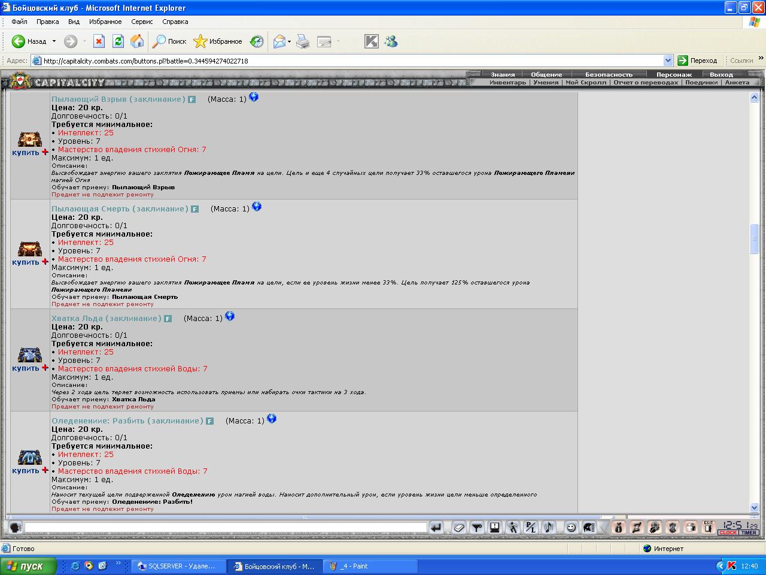The image size is (766, 575).
Task: Click the P/L icon in chat bar
Action: pos(531,528)
